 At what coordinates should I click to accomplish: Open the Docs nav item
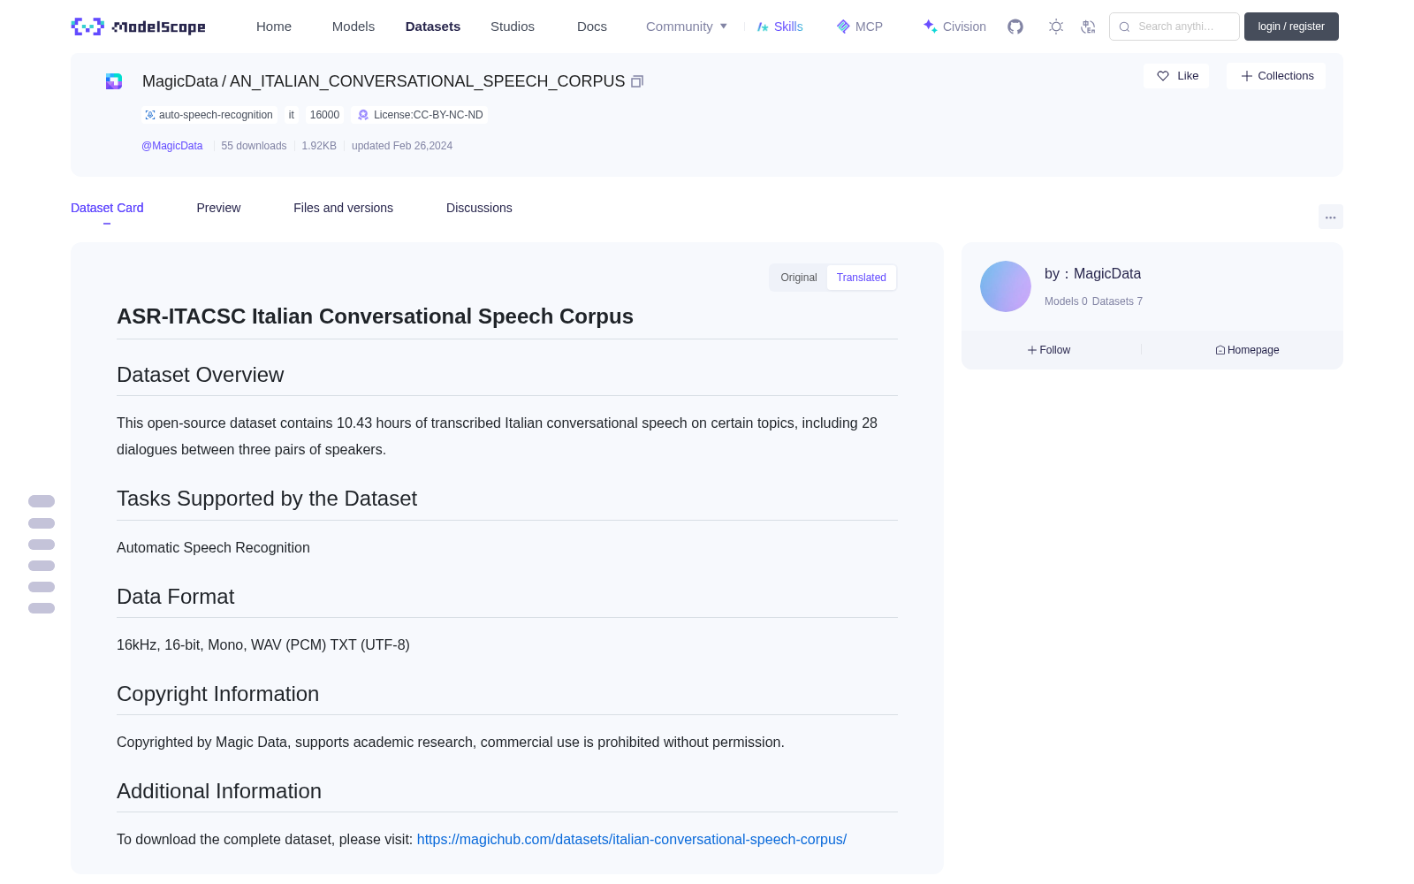pos(592,27)
